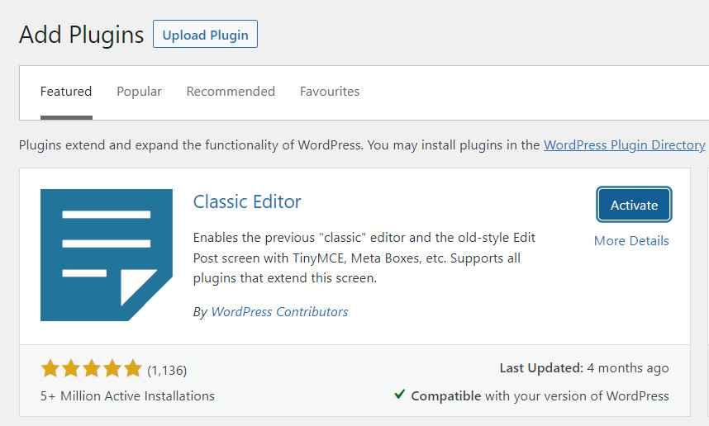Click the Classic Editor plugin icon
709x426 pixels.
(x=107, y=255)
